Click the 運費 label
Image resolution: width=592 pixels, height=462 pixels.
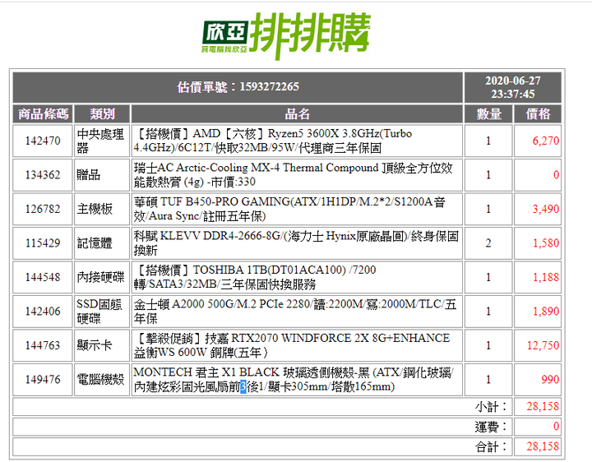click(491, 427)
